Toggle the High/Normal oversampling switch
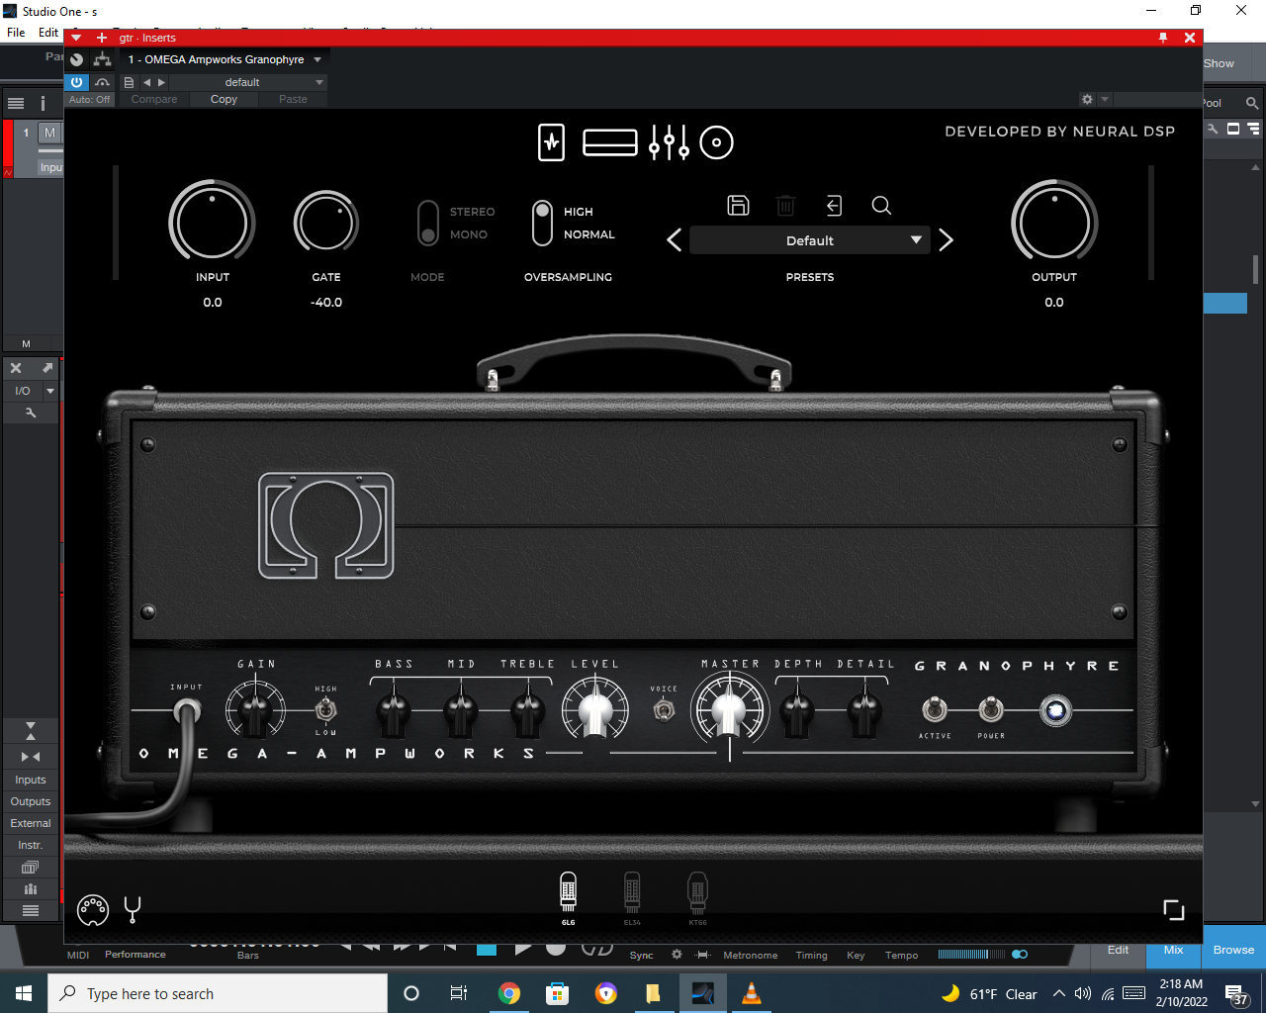The height and width of the screenshot is (1013, 1266). tap(542, 223)
